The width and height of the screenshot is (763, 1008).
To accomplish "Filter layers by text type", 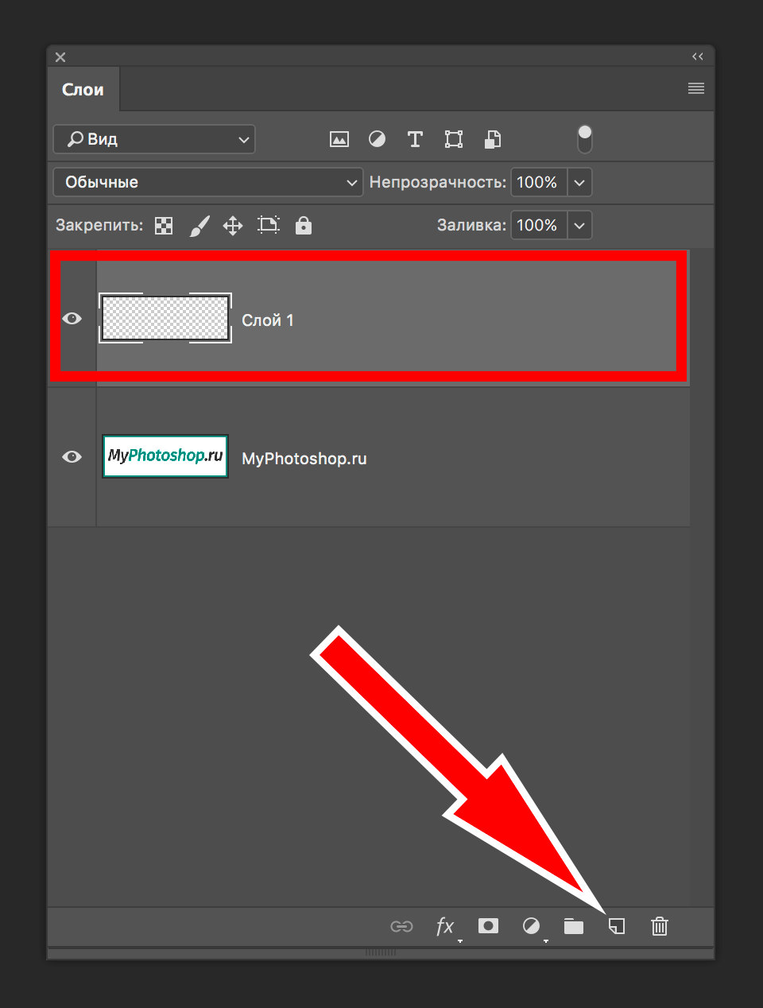I will coord(415,140).
